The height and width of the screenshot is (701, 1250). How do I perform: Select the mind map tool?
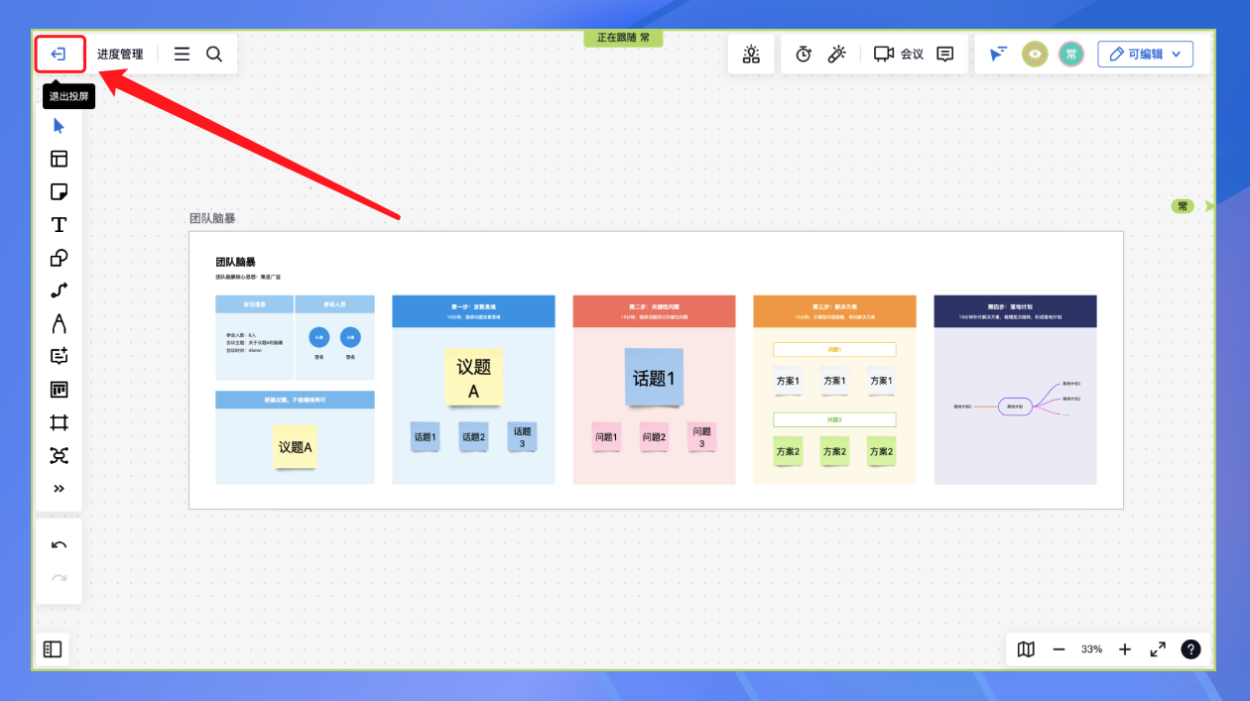point(59,455)
